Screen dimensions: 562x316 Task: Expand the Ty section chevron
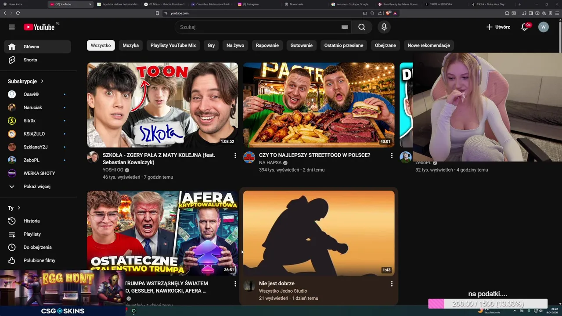[19, 208]
